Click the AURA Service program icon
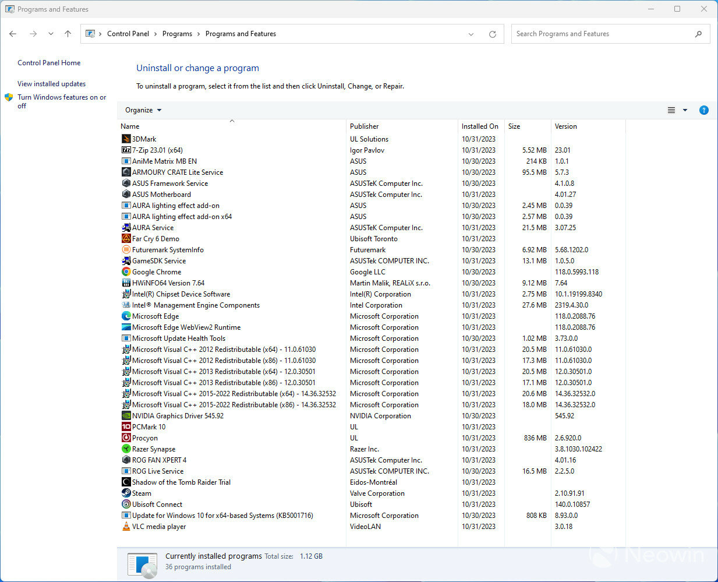Viewport: 718px width, 582px height. click(x=126, y=227)
